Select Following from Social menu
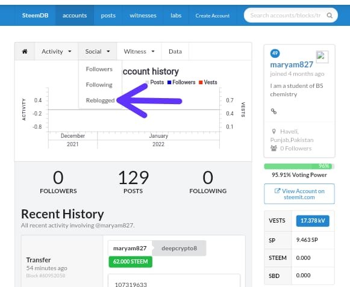350x287 pixels. click(x=99, y=85)
